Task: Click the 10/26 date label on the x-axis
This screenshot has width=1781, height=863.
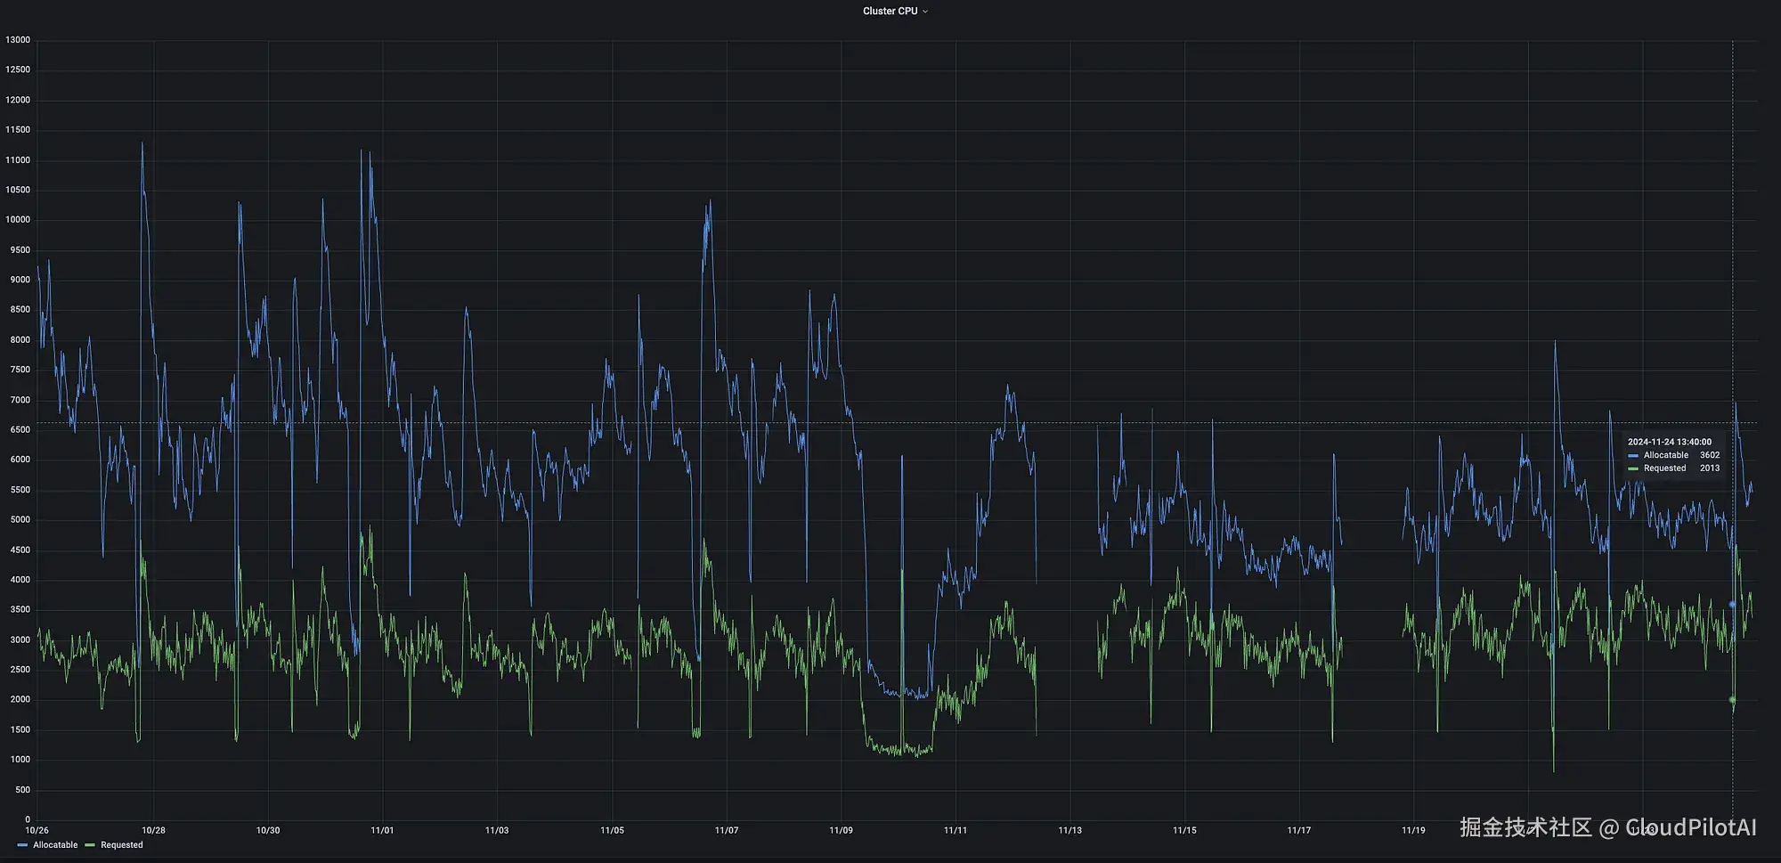Action: pyautogui.click(x=37, y=830)
